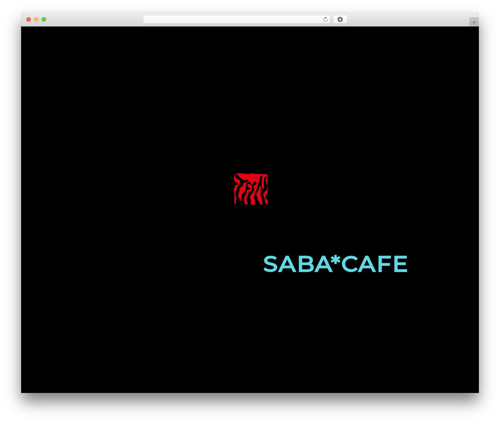Image resolution: width=500 pixels, height=423 pixels.
Task: Click the browser address bar
Action: [x=236, y=20]
